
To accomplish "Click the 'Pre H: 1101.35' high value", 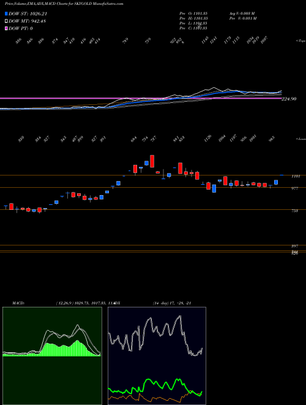I will coord(193,18).
